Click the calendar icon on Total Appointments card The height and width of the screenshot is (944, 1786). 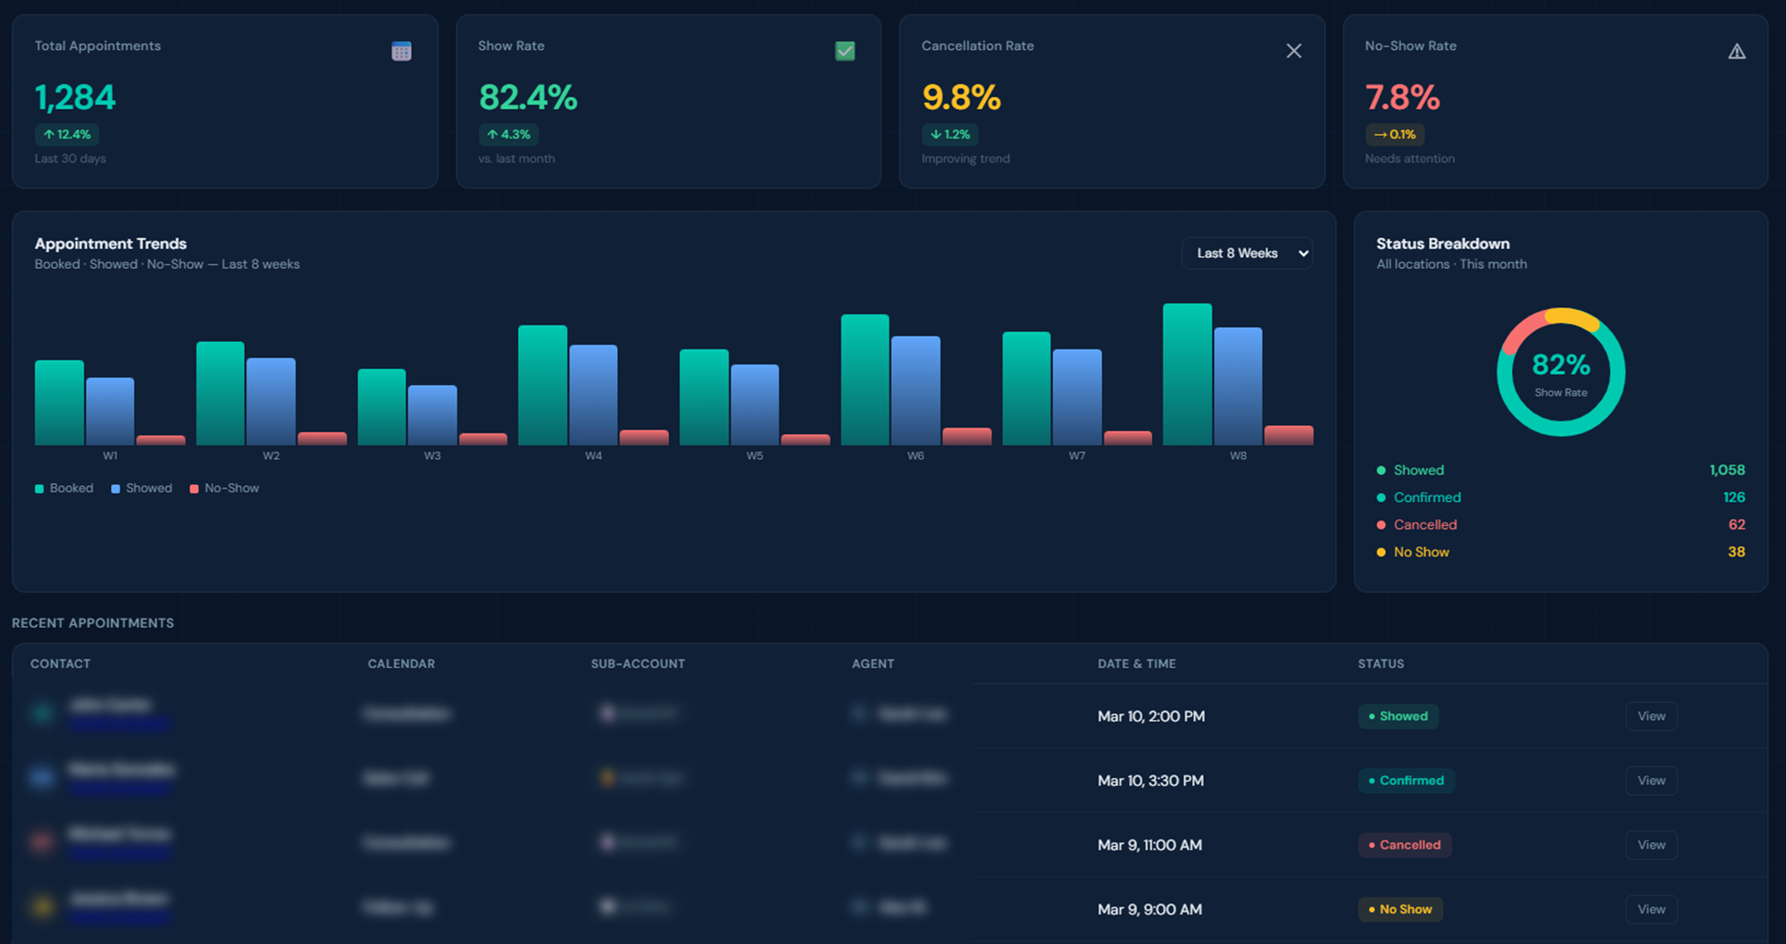pyautogui.click(x=400, y=51)
